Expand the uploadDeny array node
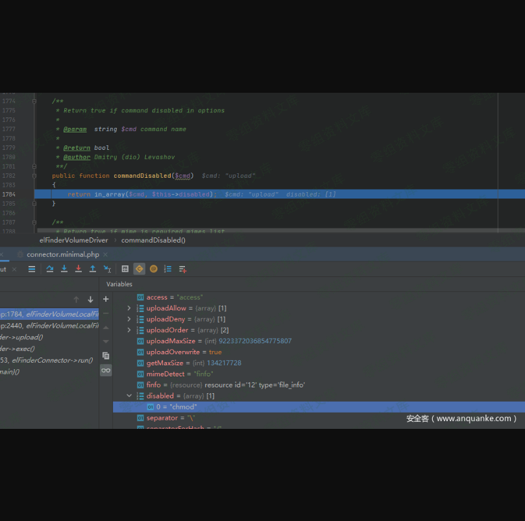Image resolution: width=525 pixels, height=521 pixels. pyautogui.click(x=129, y=319)
